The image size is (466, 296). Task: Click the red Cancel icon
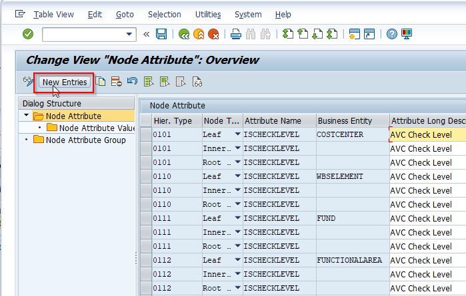pos(213,34)
